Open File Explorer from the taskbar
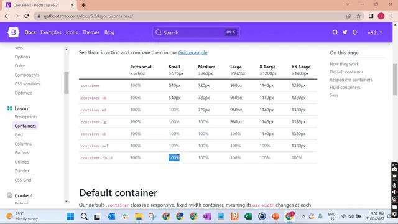398x224 pixels. point(139,217)
